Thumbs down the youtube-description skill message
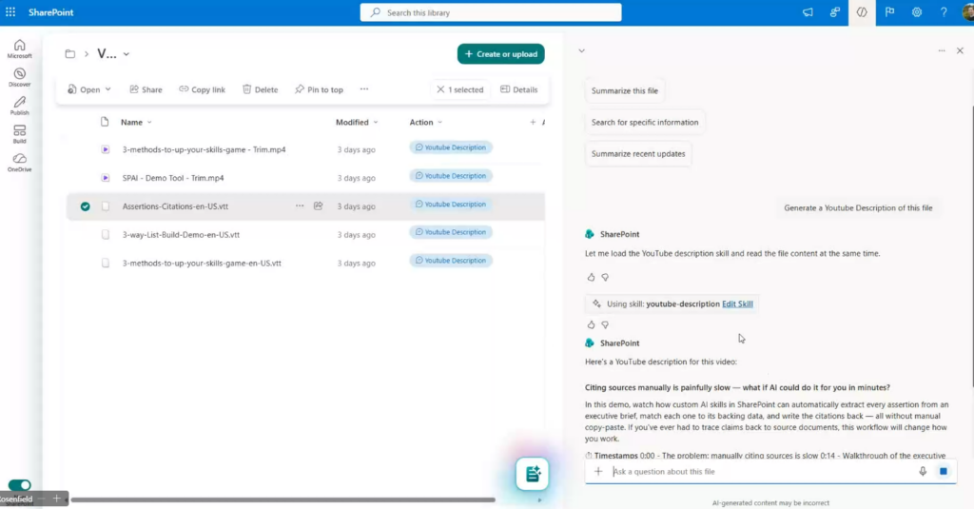The width and height of the screenshot is (974, 509). click(605, 324)
